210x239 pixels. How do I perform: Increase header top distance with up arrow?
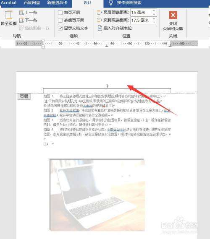(154, 11)
